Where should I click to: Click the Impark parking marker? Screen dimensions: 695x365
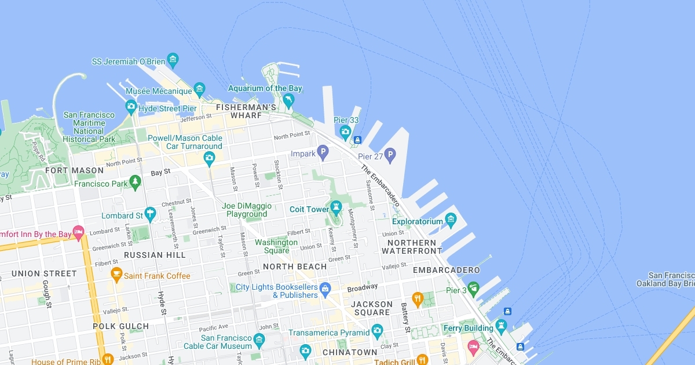pos(323,152)
